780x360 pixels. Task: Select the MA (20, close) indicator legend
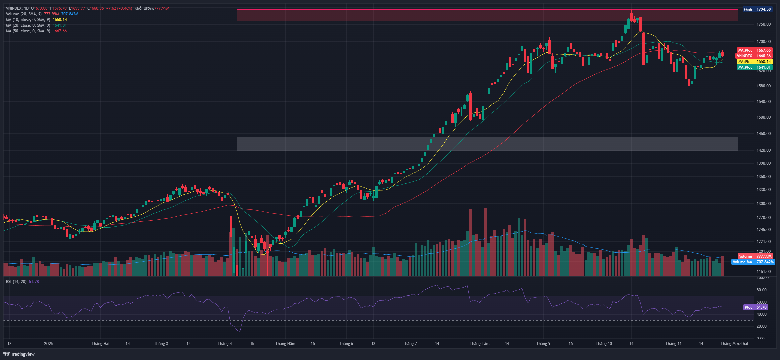tap(28, 25)
